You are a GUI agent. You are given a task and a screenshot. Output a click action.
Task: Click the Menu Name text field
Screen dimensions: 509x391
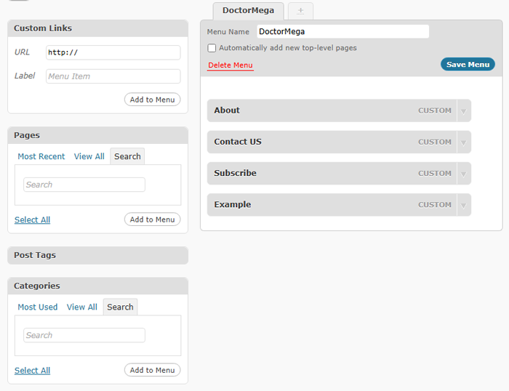[342, 31]
